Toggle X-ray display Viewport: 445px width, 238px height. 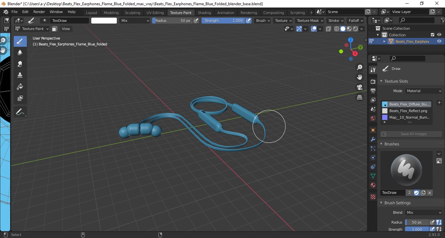(329, 29)
